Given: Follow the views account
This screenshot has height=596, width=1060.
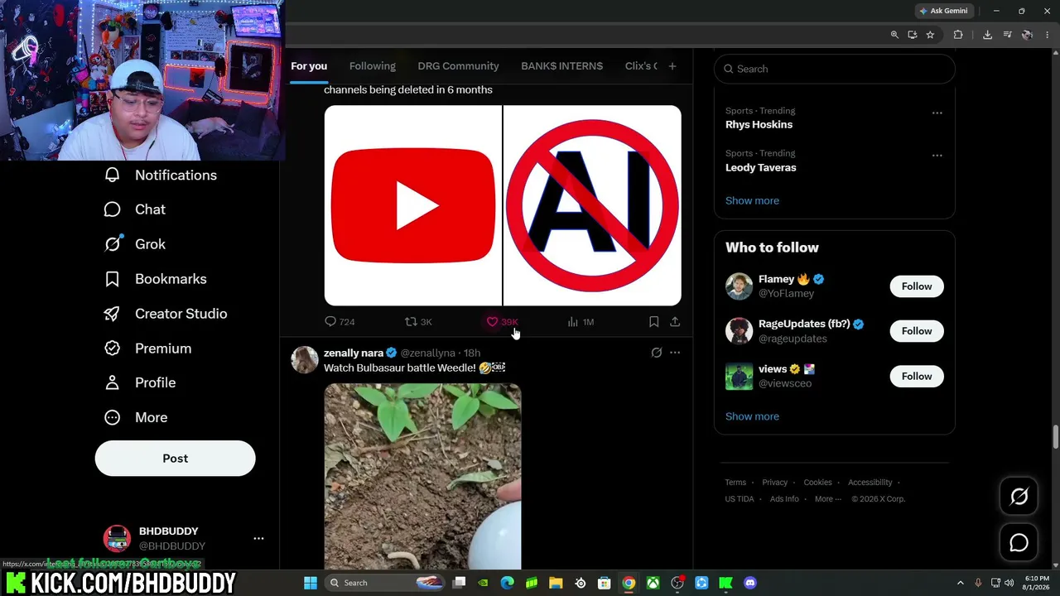Looking at the screenshot, I should 917,377.
